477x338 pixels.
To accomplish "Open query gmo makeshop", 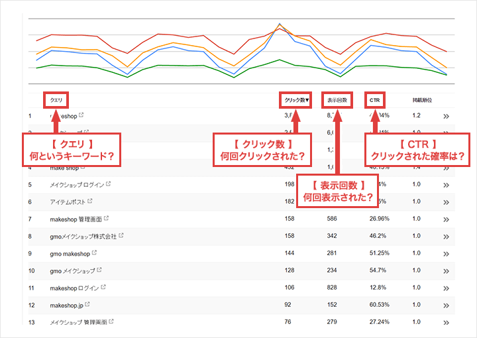I will [x=70, y=254].
